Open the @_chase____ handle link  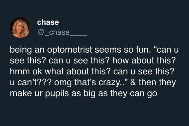(x=62, y=32)
